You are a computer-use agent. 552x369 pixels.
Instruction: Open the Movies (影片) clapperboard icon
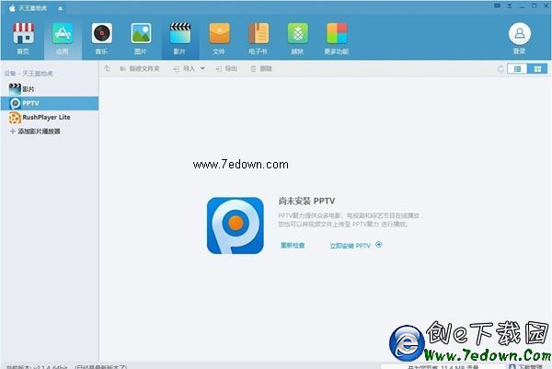[x=180, y=33]
